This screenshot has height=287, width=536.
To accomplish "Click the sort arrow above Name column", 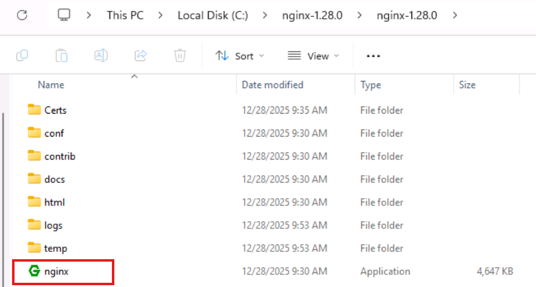I will tap(134, 77).
